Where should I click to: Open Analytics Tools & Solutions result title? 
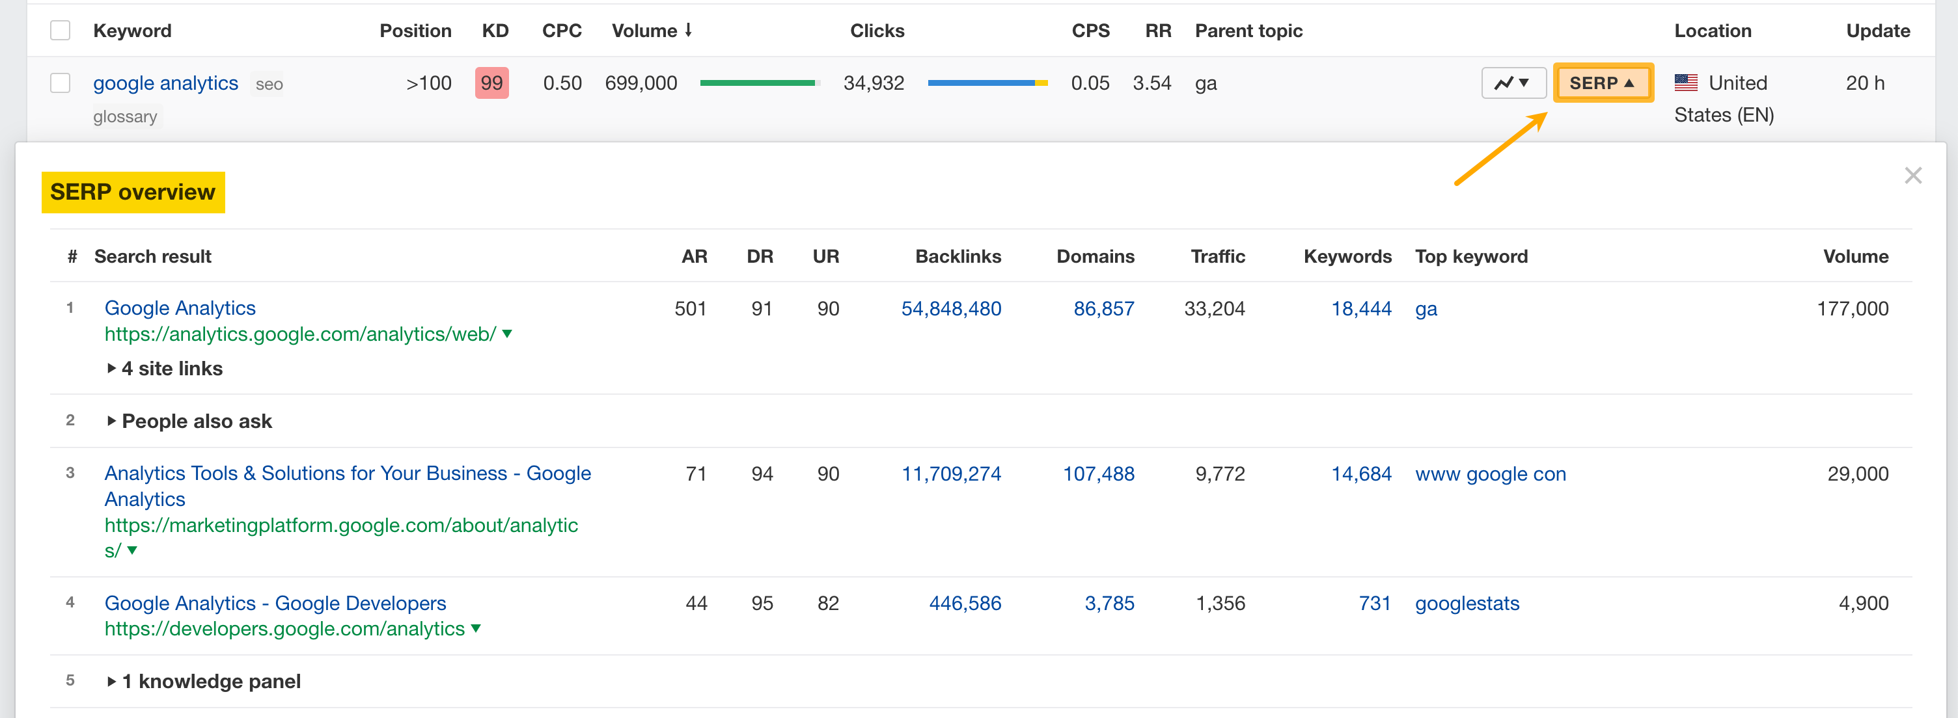pos(348,486)
